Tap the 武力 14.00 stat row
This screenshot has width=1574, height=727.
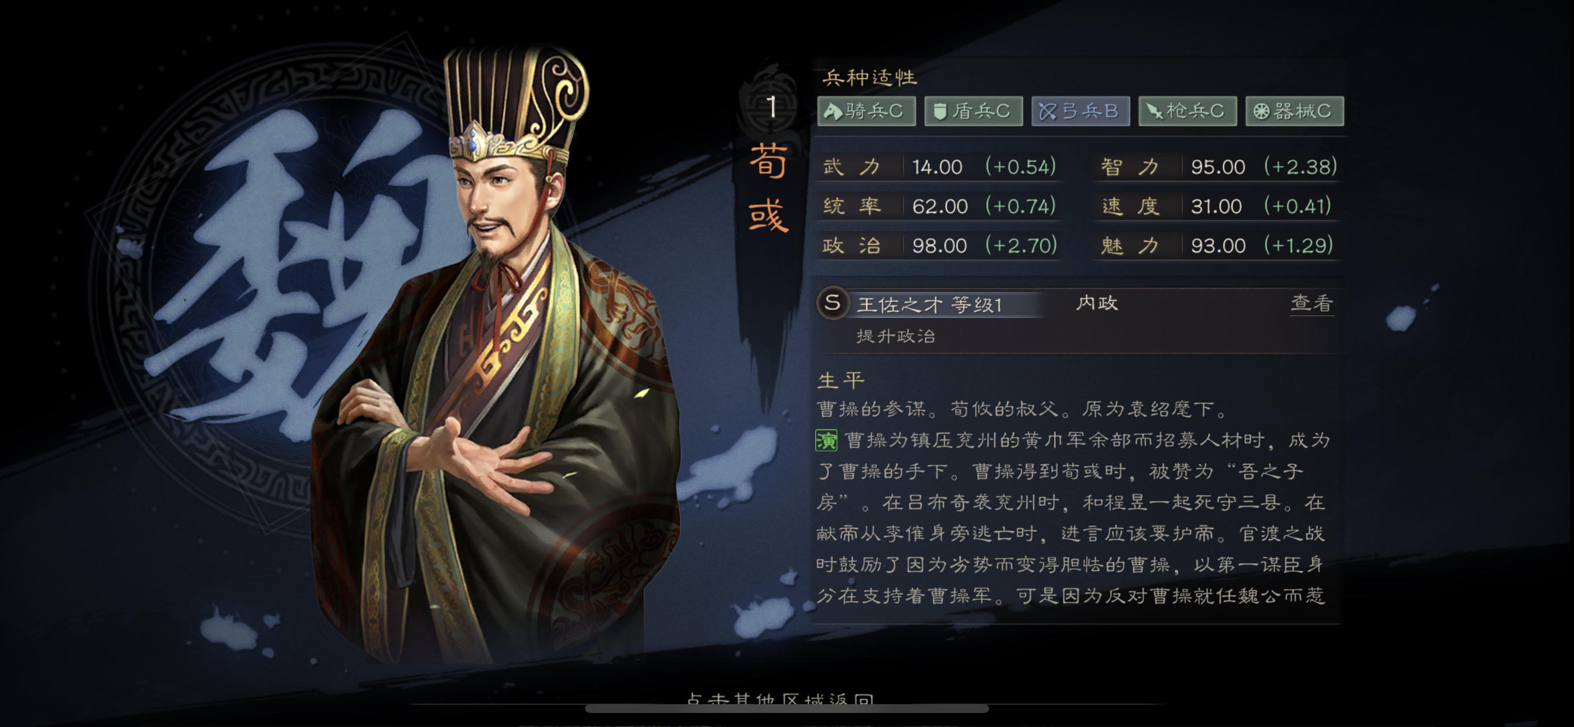[x=939, y=167]
